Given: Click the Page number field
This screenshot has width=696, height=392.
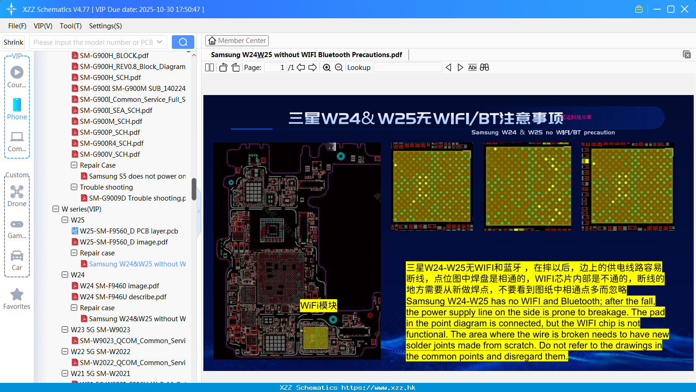Looking at the screenshot, I should [276, 68].
